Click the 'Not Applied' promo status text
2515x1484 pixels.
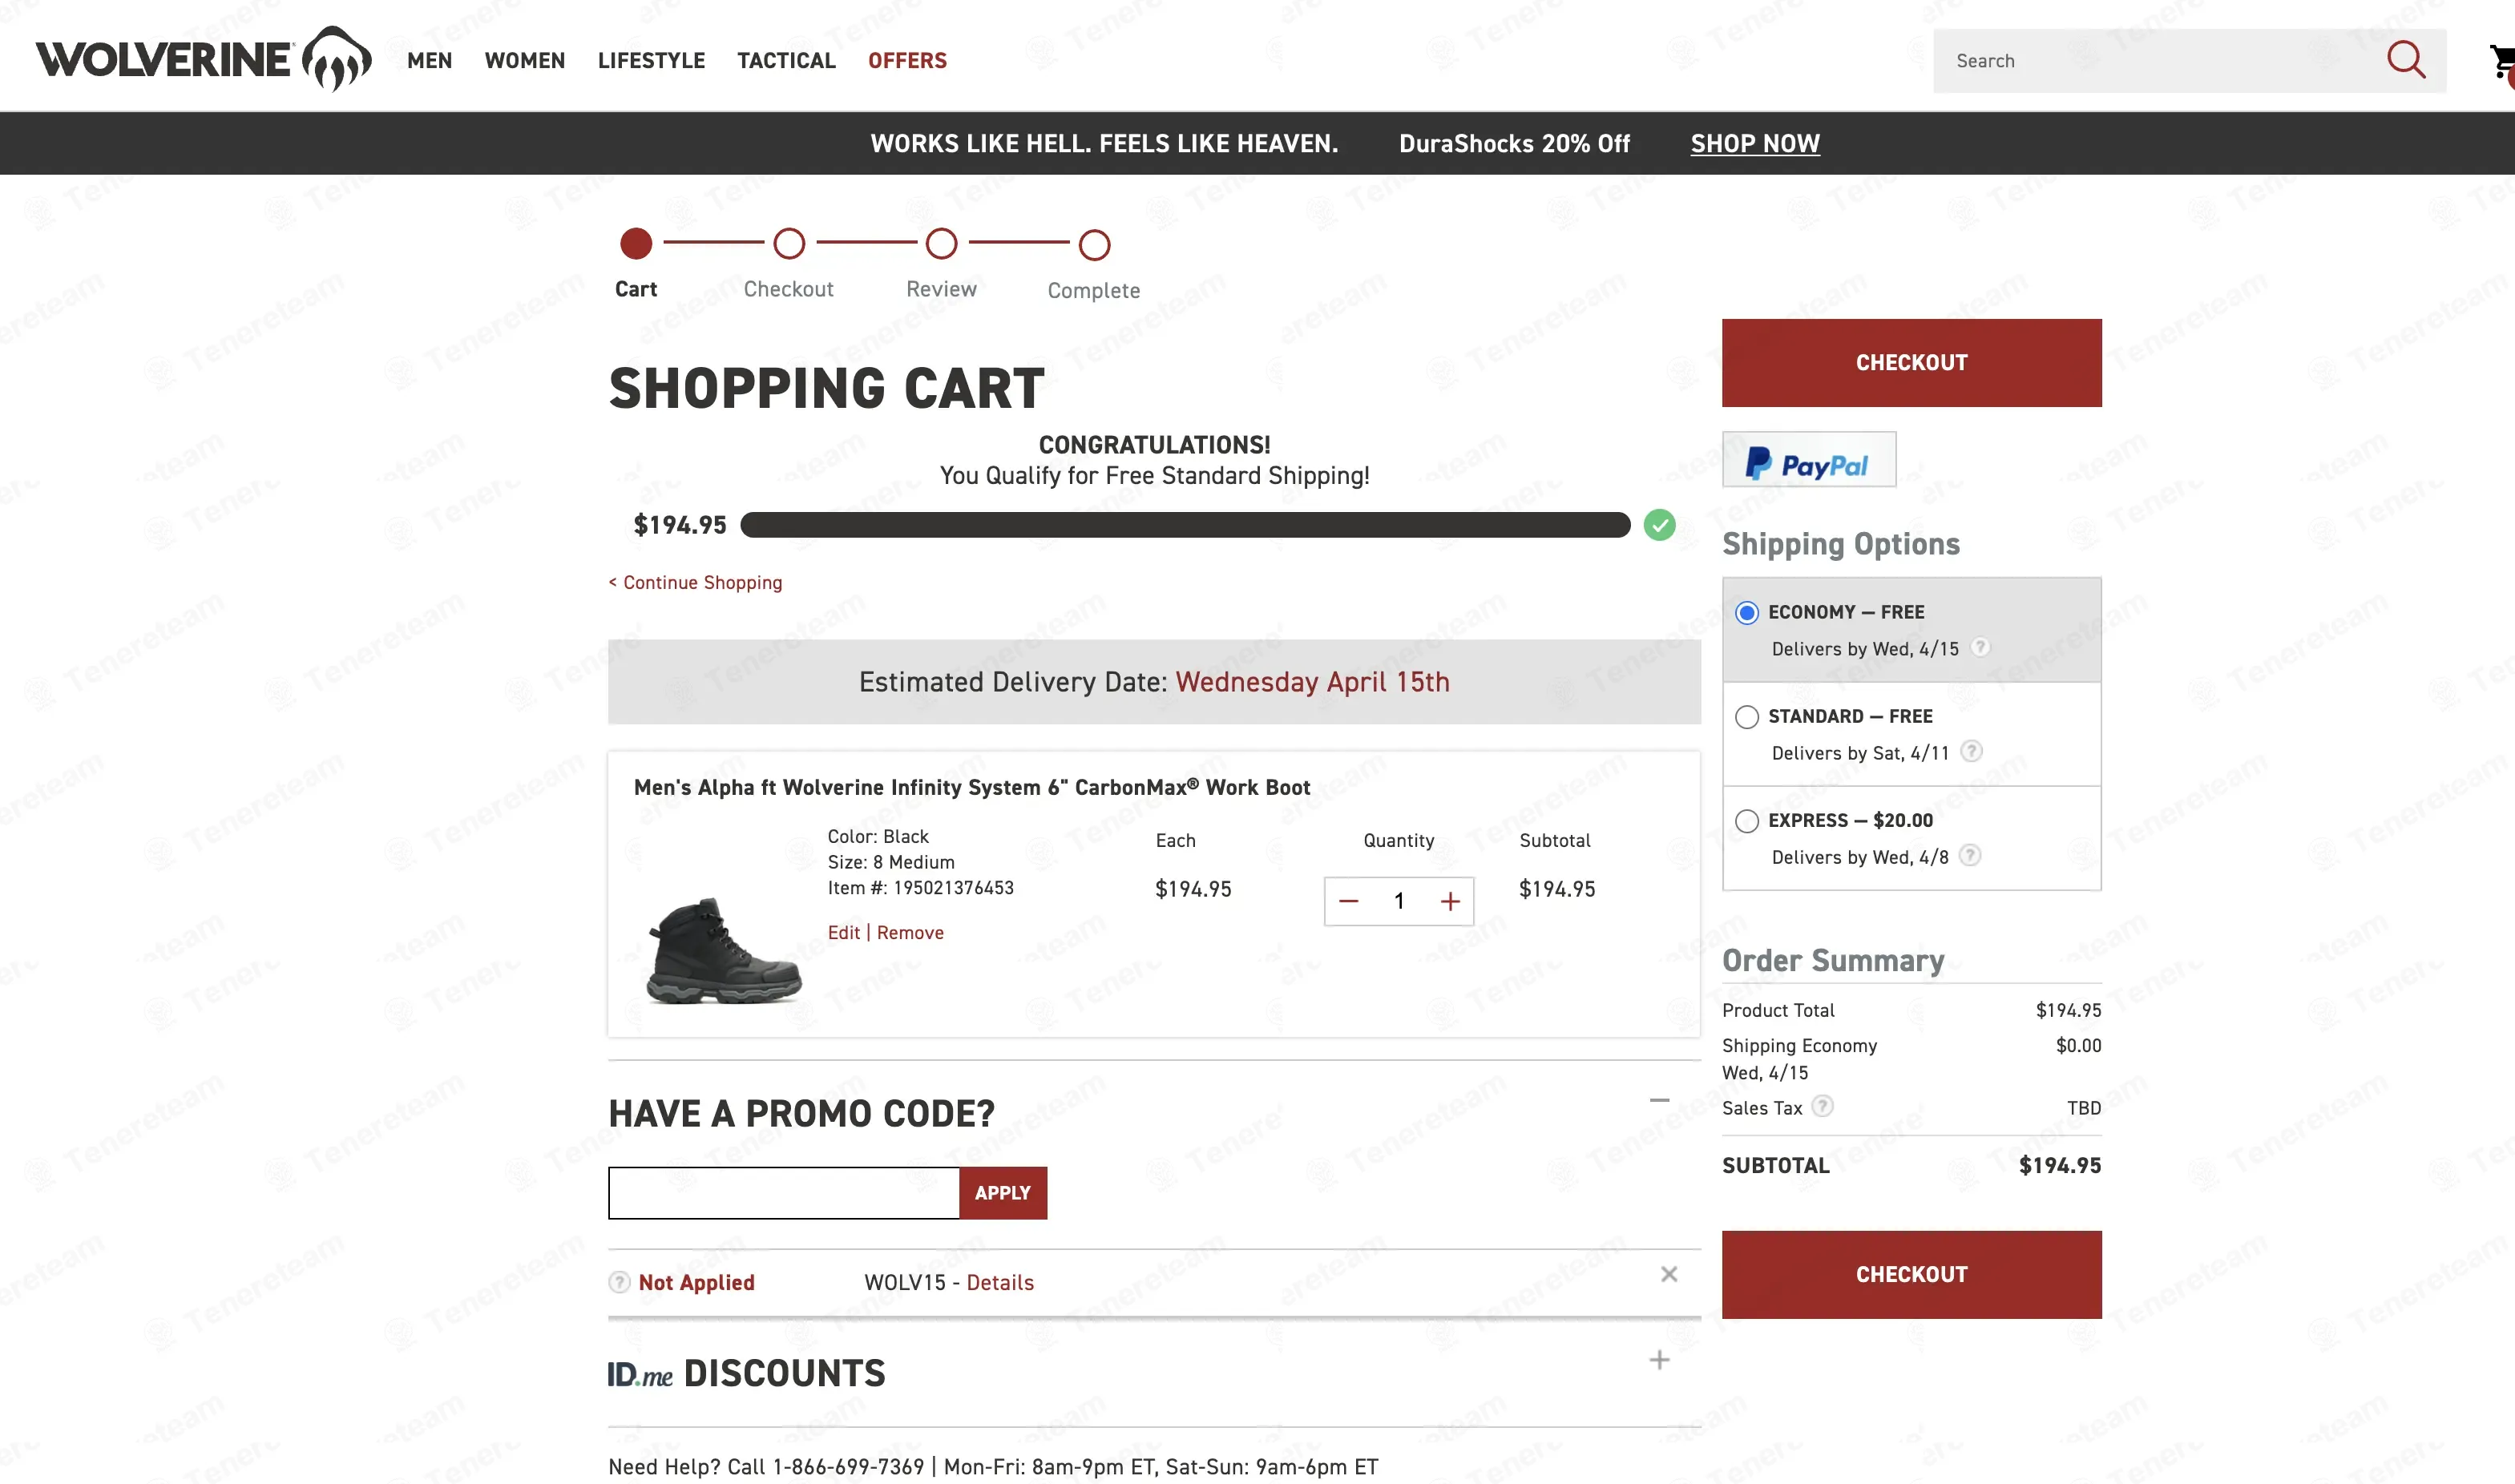coord(696,1283)
